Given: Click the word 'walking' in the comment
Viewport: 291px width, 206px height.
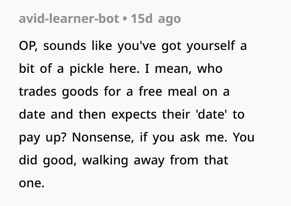Looking at the screenshot, I should tap(105, 161).
